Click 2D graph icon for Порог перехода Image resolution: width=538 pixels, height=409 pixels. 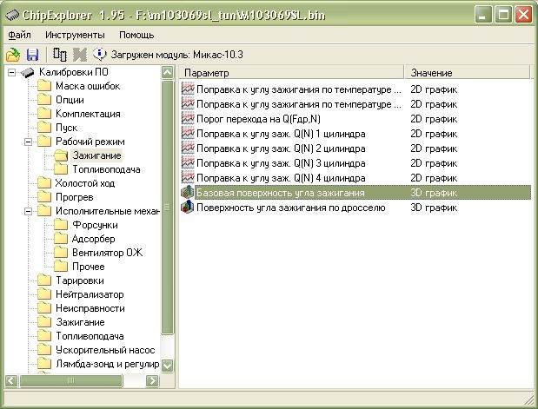tap(188, 119)
